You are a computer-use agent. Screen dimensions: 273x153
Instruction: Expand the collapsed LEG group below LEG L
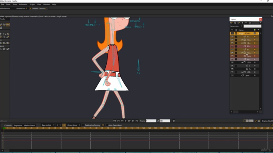pyautogui.click(x=242, y=72)
